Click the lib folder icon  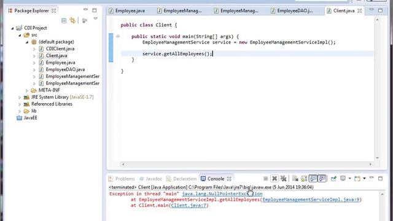[x=26, y=110]
